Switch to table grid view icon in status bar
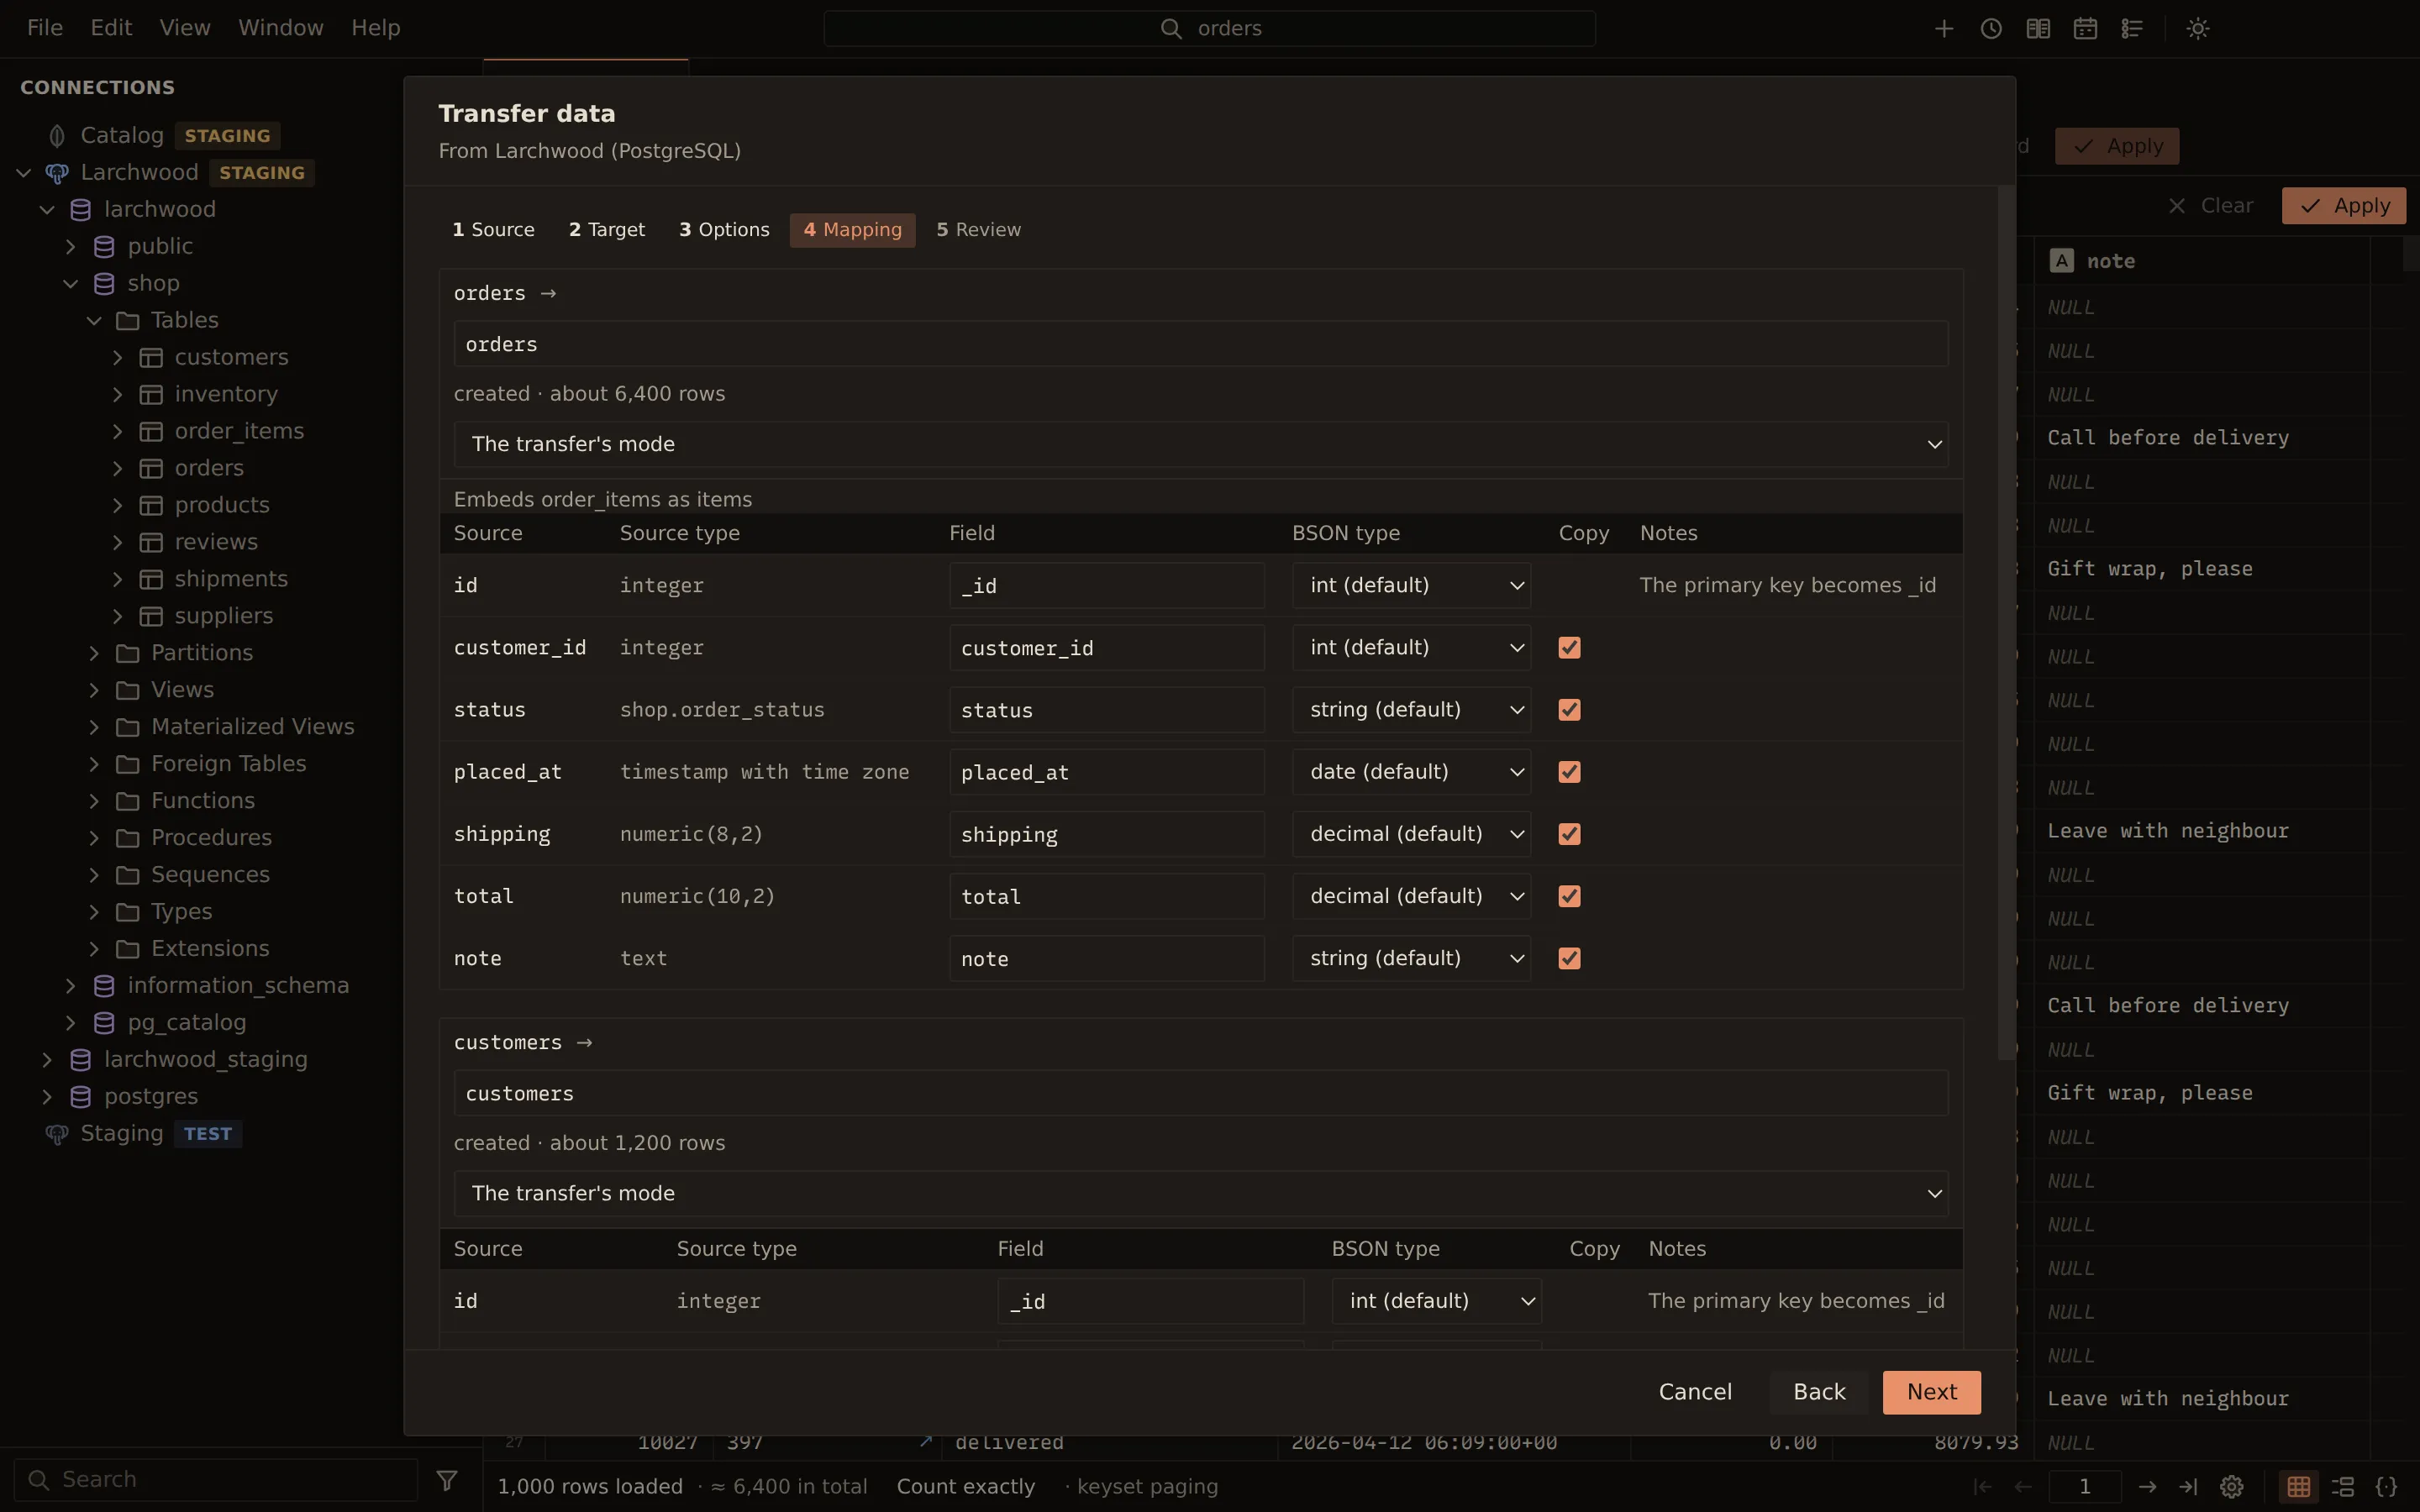This screenshot has height=1512, width=2420. click(x=2298, y=1486)
